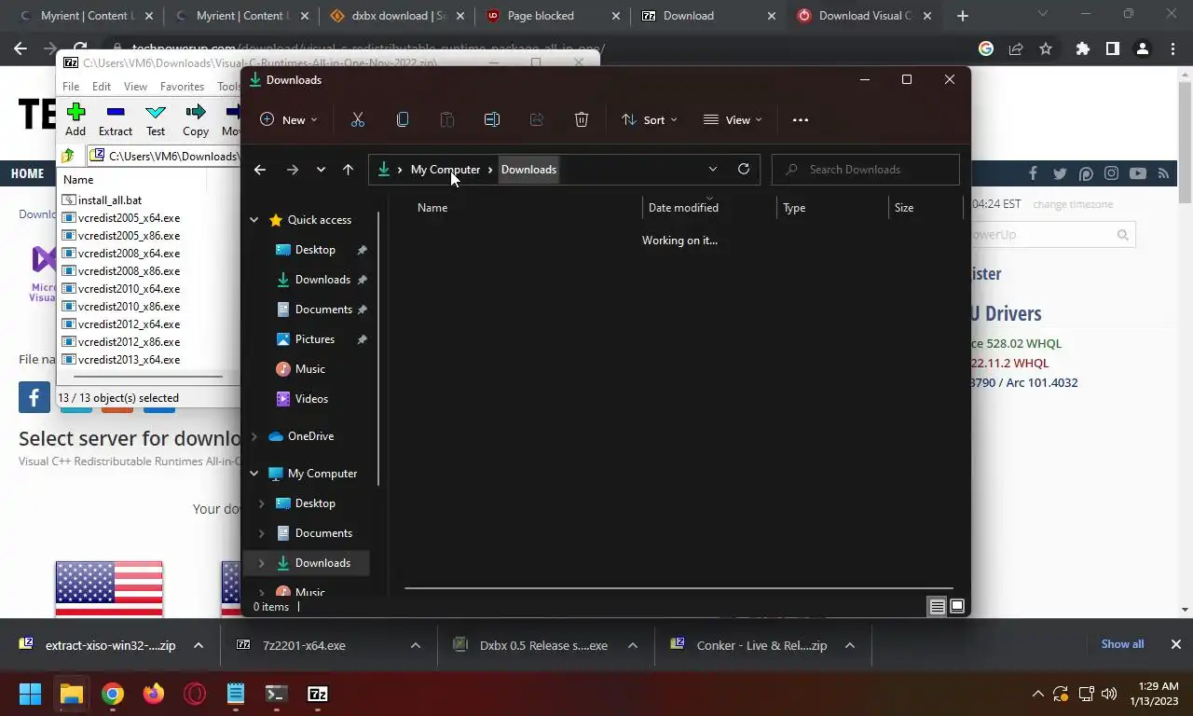
Task: Open options arrow for 7z2201-x64.exe download
Action: [x=416, y=645]
